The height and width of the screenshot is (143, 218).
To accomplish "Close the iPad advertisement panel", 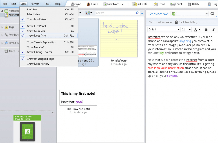I will point(53,113).
